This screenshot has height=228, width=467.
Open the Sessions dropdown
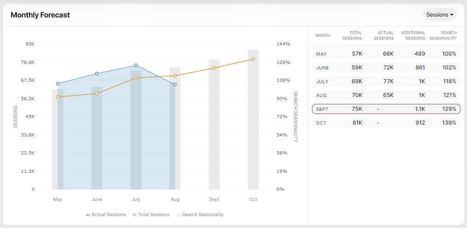tap(439, 15)
